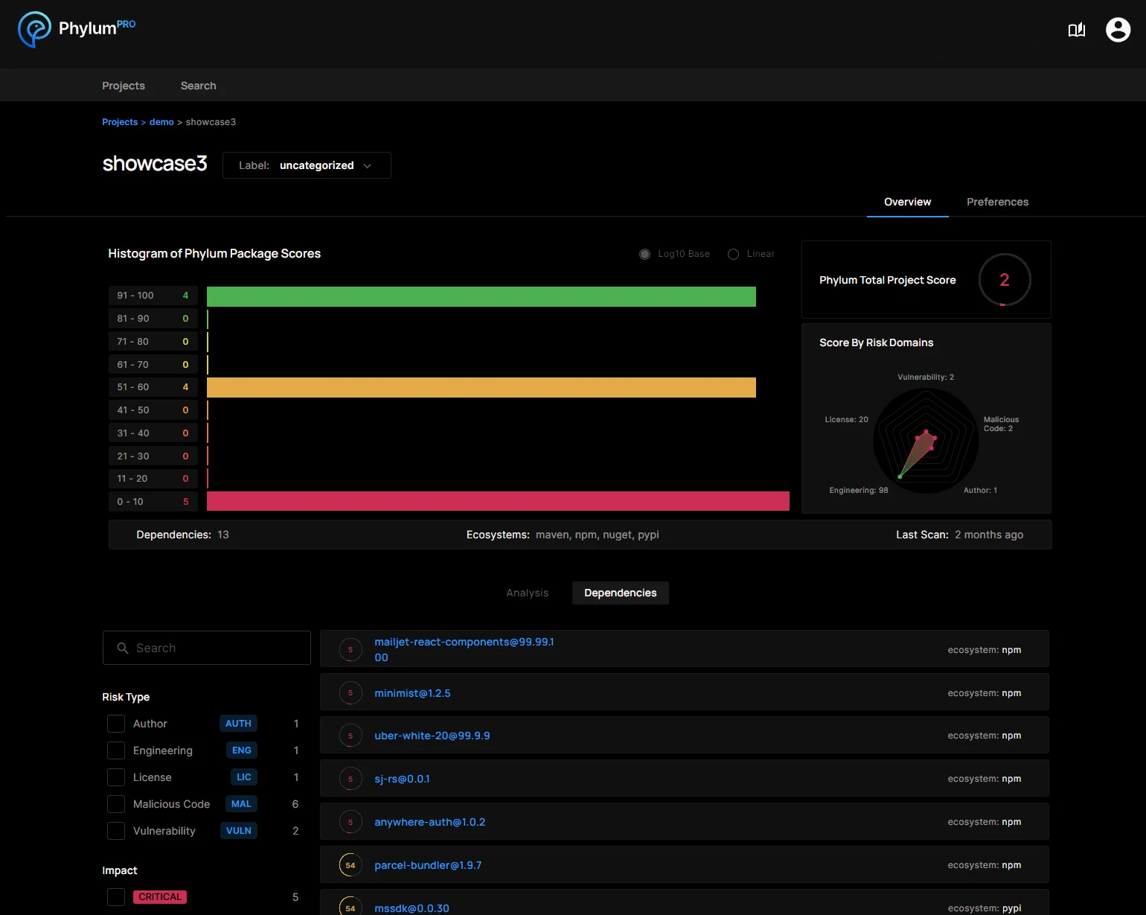This screenshot has height=915, width=1146.
Task: Click the CRITICAL impact tag
Action: [160, 897]
